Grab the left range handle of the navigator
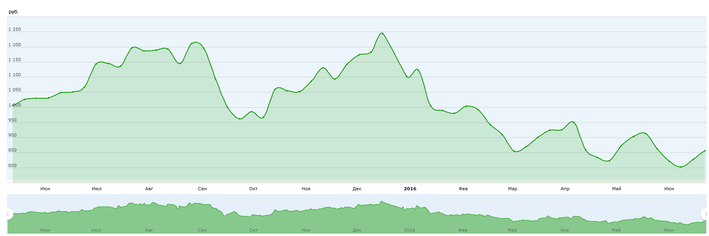Viewport: 709px width, 236px height. [8, 214]
